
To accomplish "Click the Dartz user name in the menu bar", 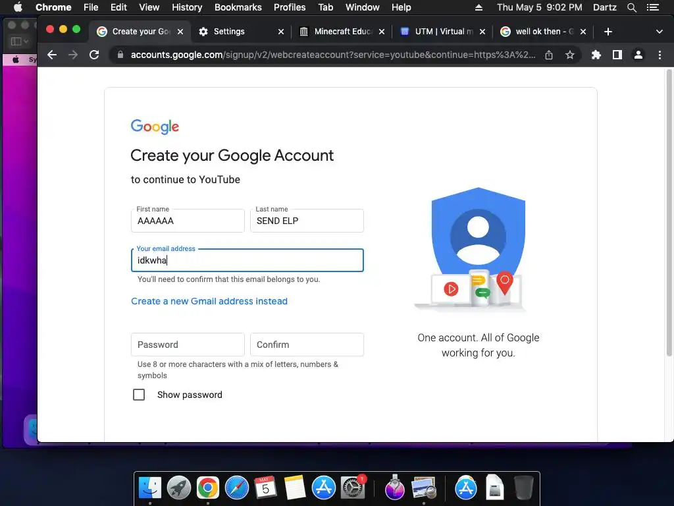I will tap(605, 7).
